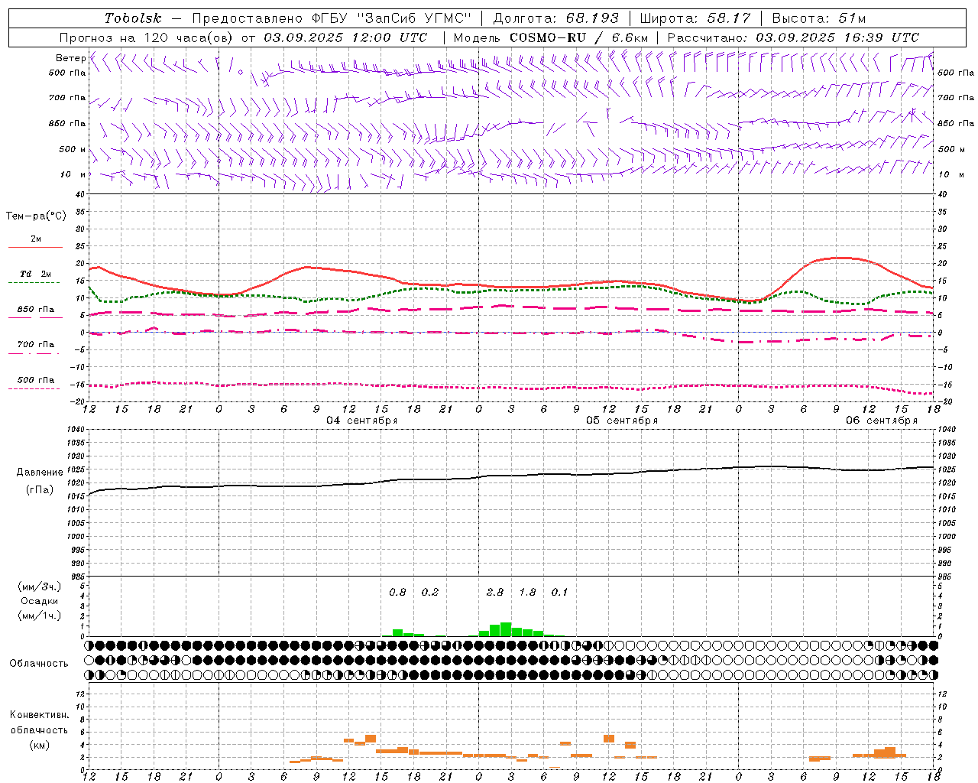Click the 3-hour precipitation value '0.2'
This screenshot has height=783, width=978.
[x=430, y=593]
